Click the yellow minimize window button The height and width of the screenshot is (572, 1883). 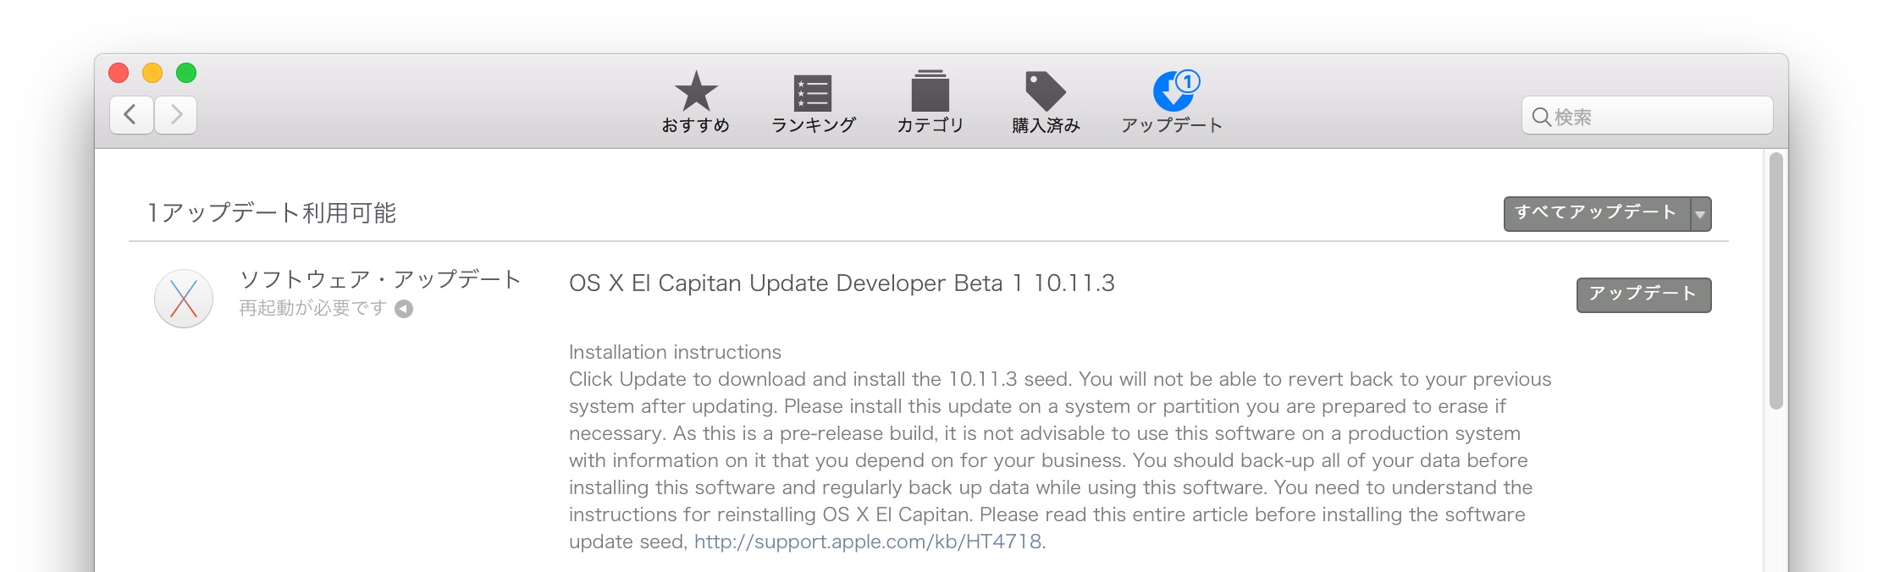coord(152,74)
